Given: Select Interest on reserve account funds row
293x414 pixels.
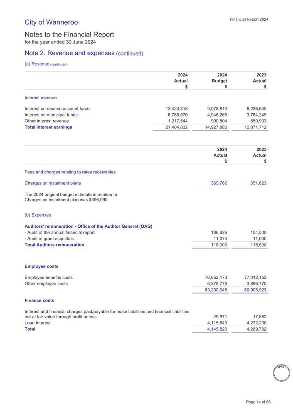Looking at the screenshot, I should pyautogui.click(x=58, y=109).
